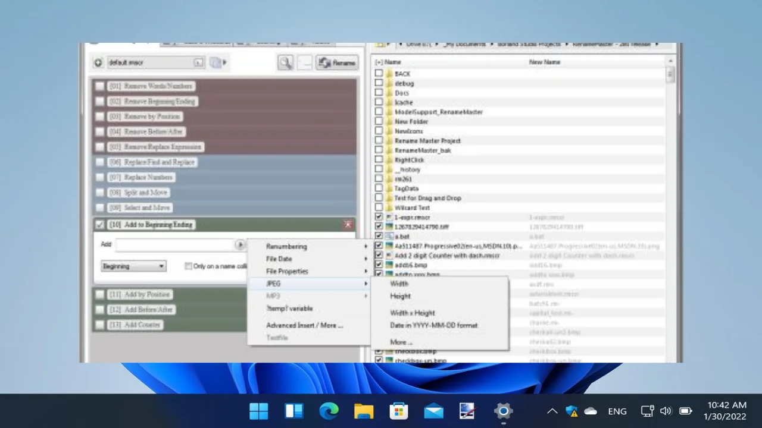Click the green add-script plus icon

pyautogui.click(x=98, y=62)
